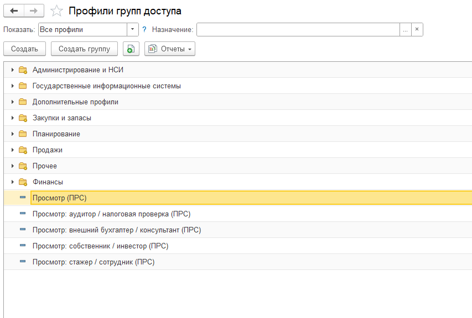Click into the Назначение input field
Image resolution: width=472 pixels, height=318 pixels.
point(298,29)
